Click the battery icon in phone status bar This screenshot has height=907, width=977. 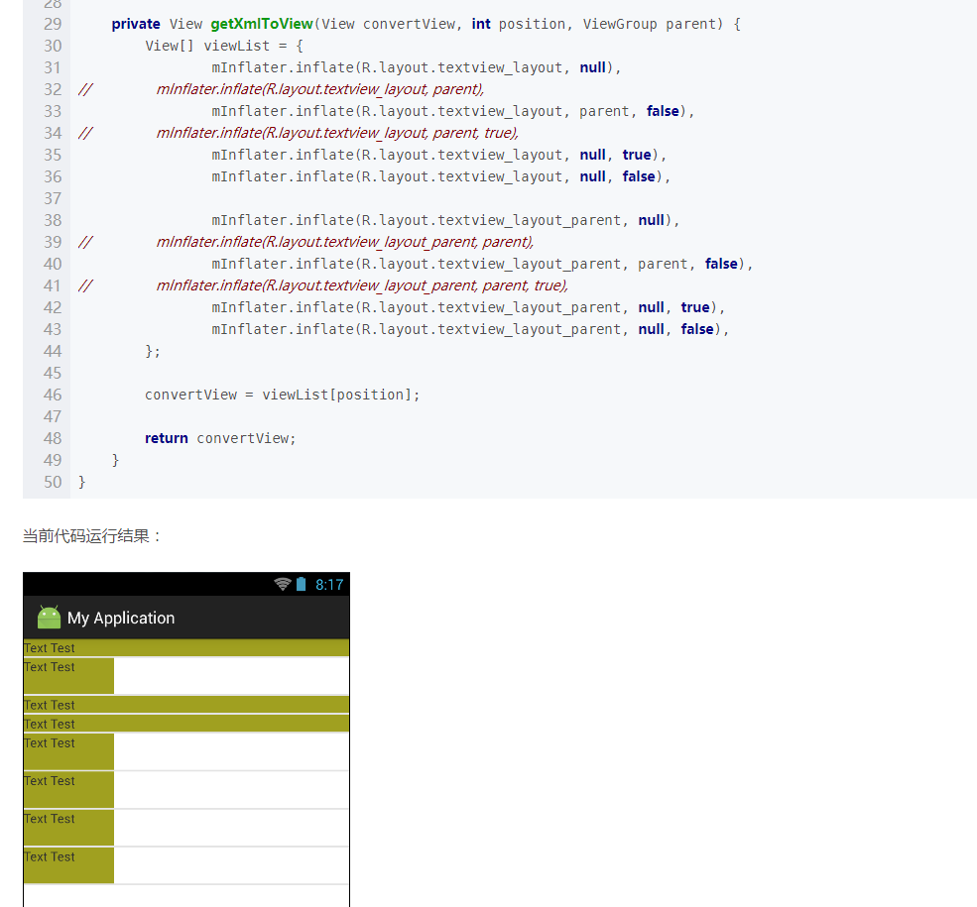point(301,584)
